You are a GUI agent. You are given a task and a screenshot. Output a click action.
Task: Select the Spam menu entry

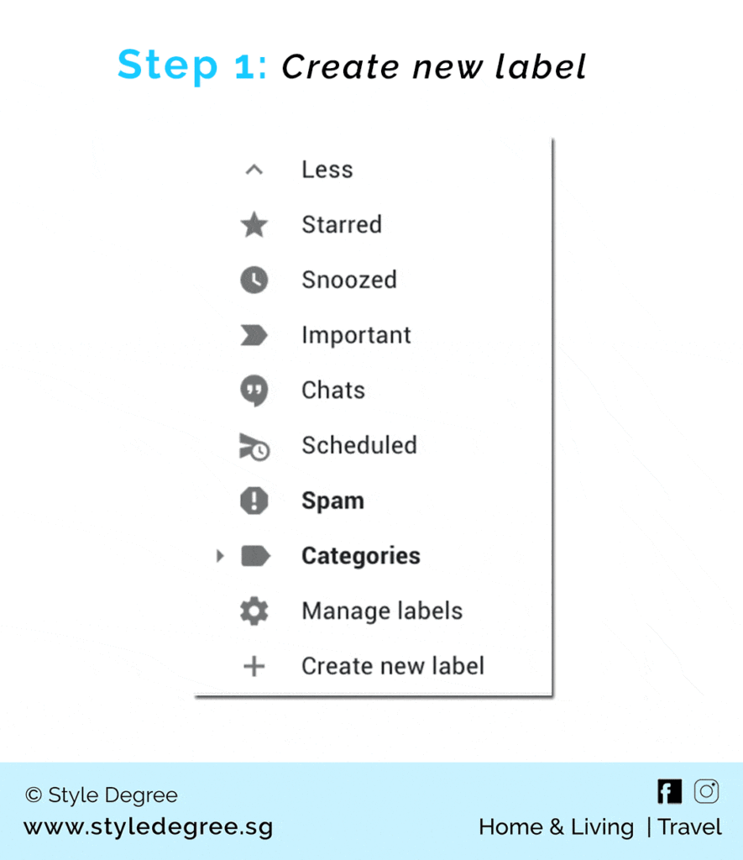coord(332,501)
